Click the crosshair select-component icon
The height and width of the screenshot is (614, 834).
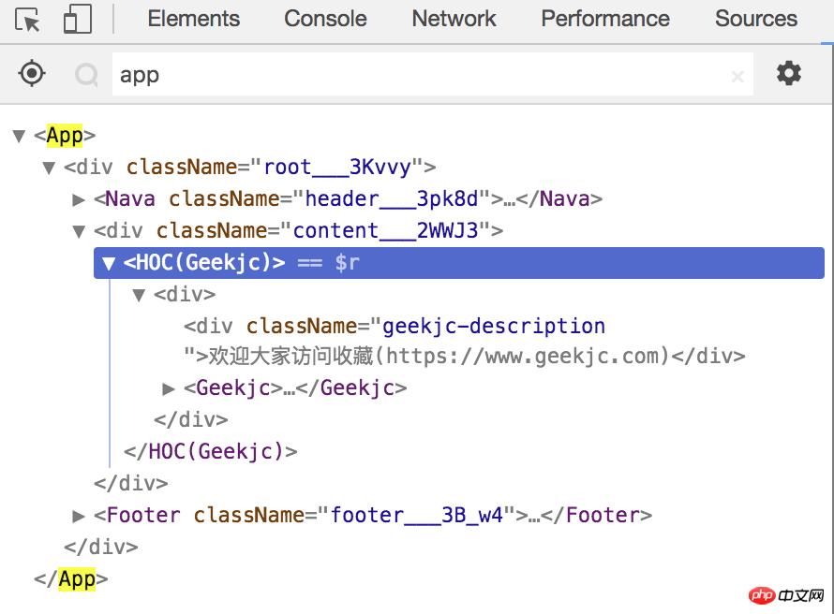pyautogui.click(x=32, y=74)
